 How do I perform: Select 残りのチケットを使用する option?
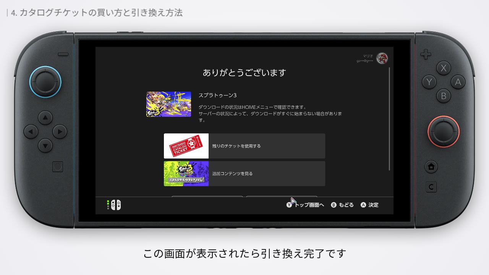tap(244, 146)
